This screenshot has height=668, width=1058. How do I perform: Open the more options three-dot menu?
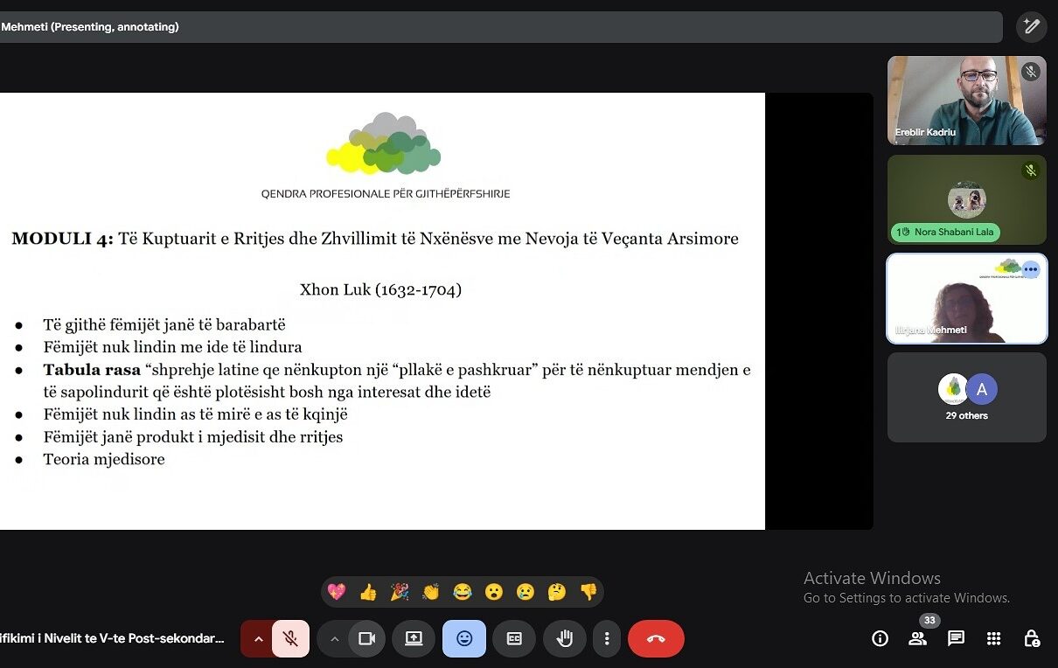pyautogui.click(x=607, y=638)
